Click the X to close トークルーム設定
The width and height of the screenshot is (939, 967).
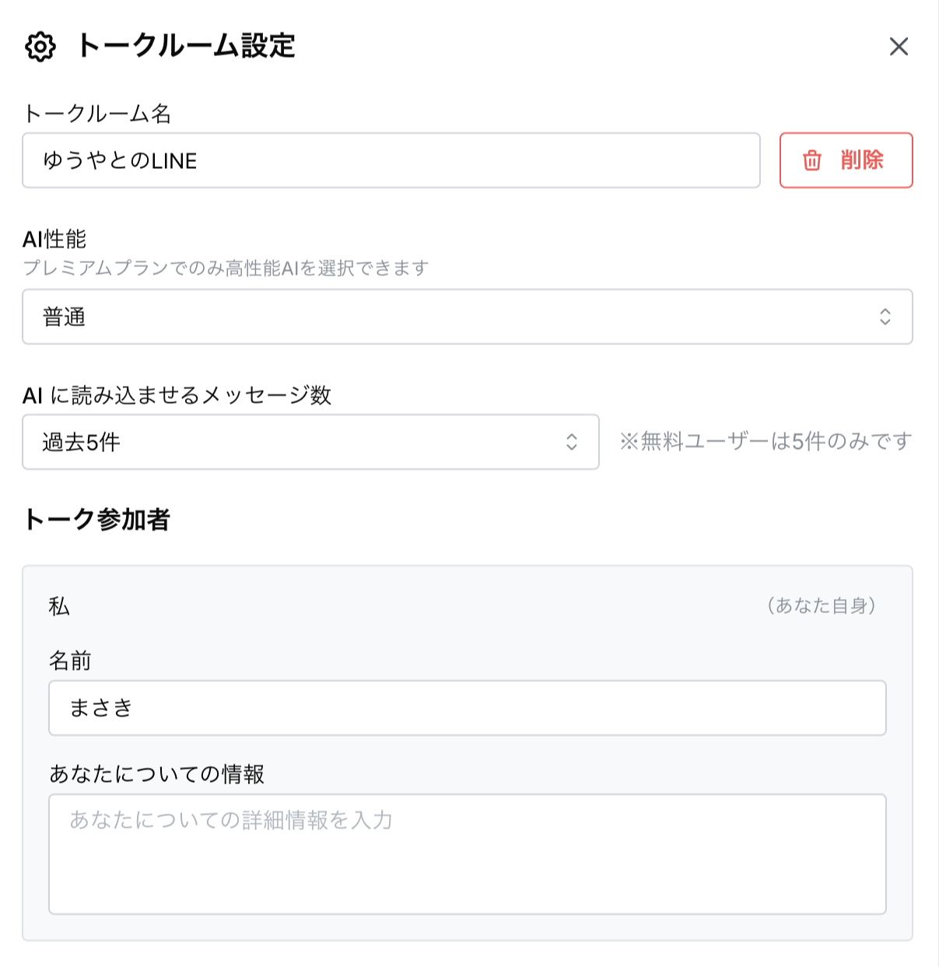[899, 47]
